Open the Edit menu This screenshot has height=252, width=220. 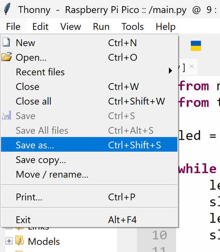(x=40, y=27)
